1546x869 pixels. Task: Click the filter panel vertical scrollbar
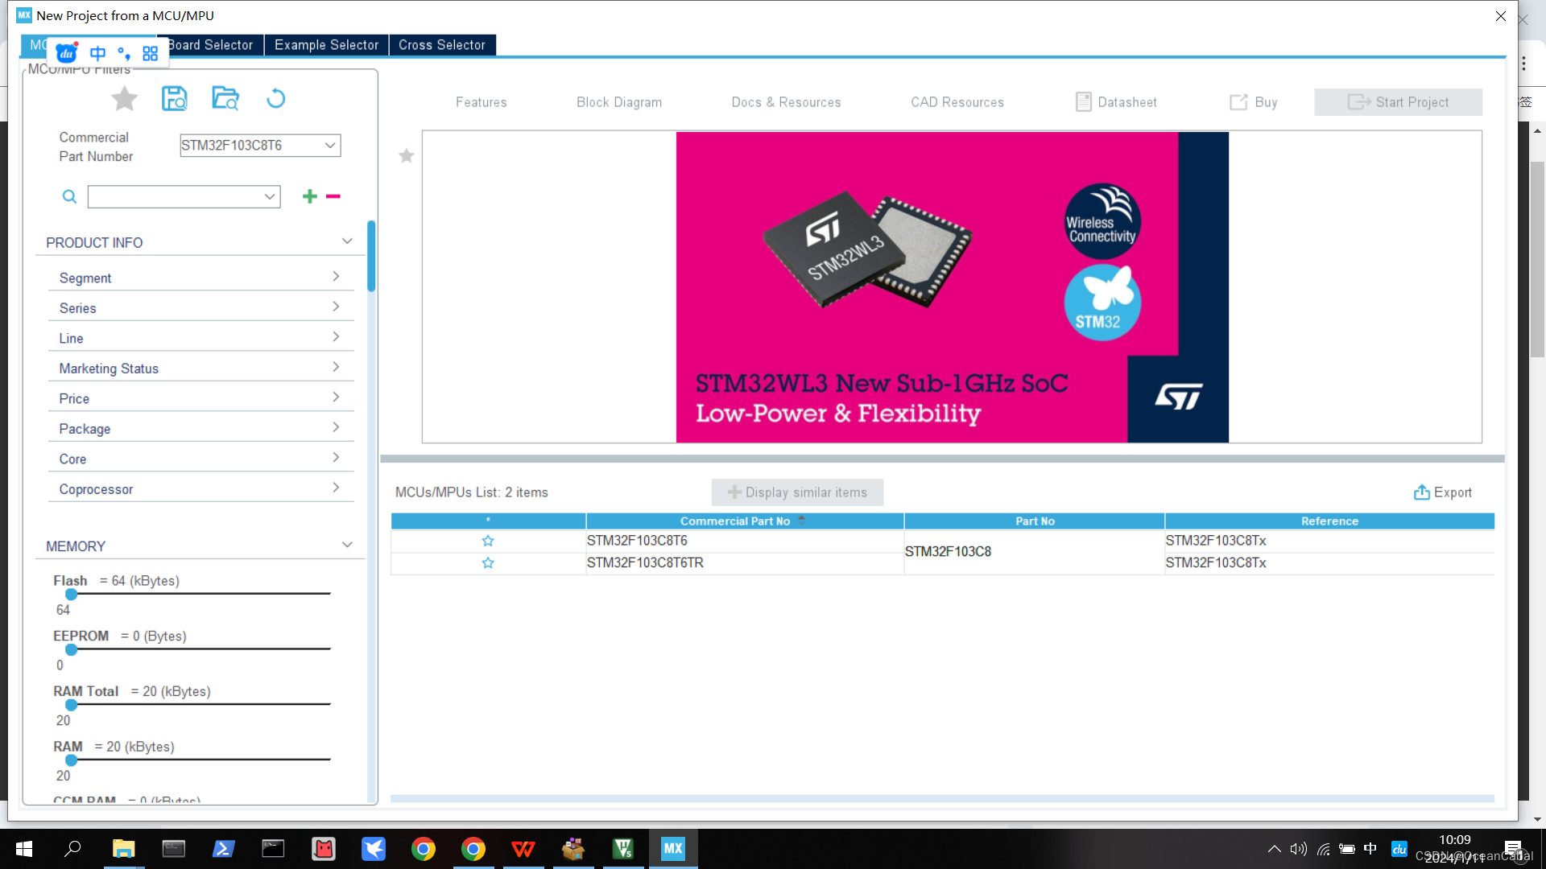(371, 256)
